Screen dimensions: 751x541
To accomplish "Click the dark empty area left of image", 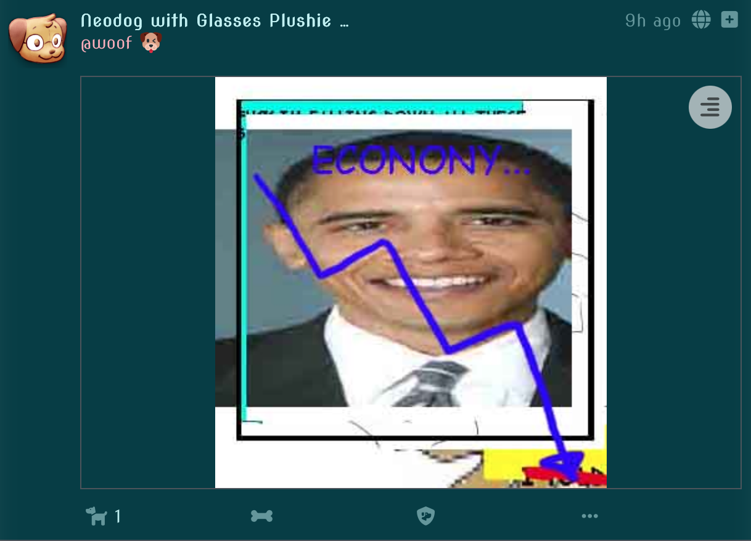I will tap(148, 282).
